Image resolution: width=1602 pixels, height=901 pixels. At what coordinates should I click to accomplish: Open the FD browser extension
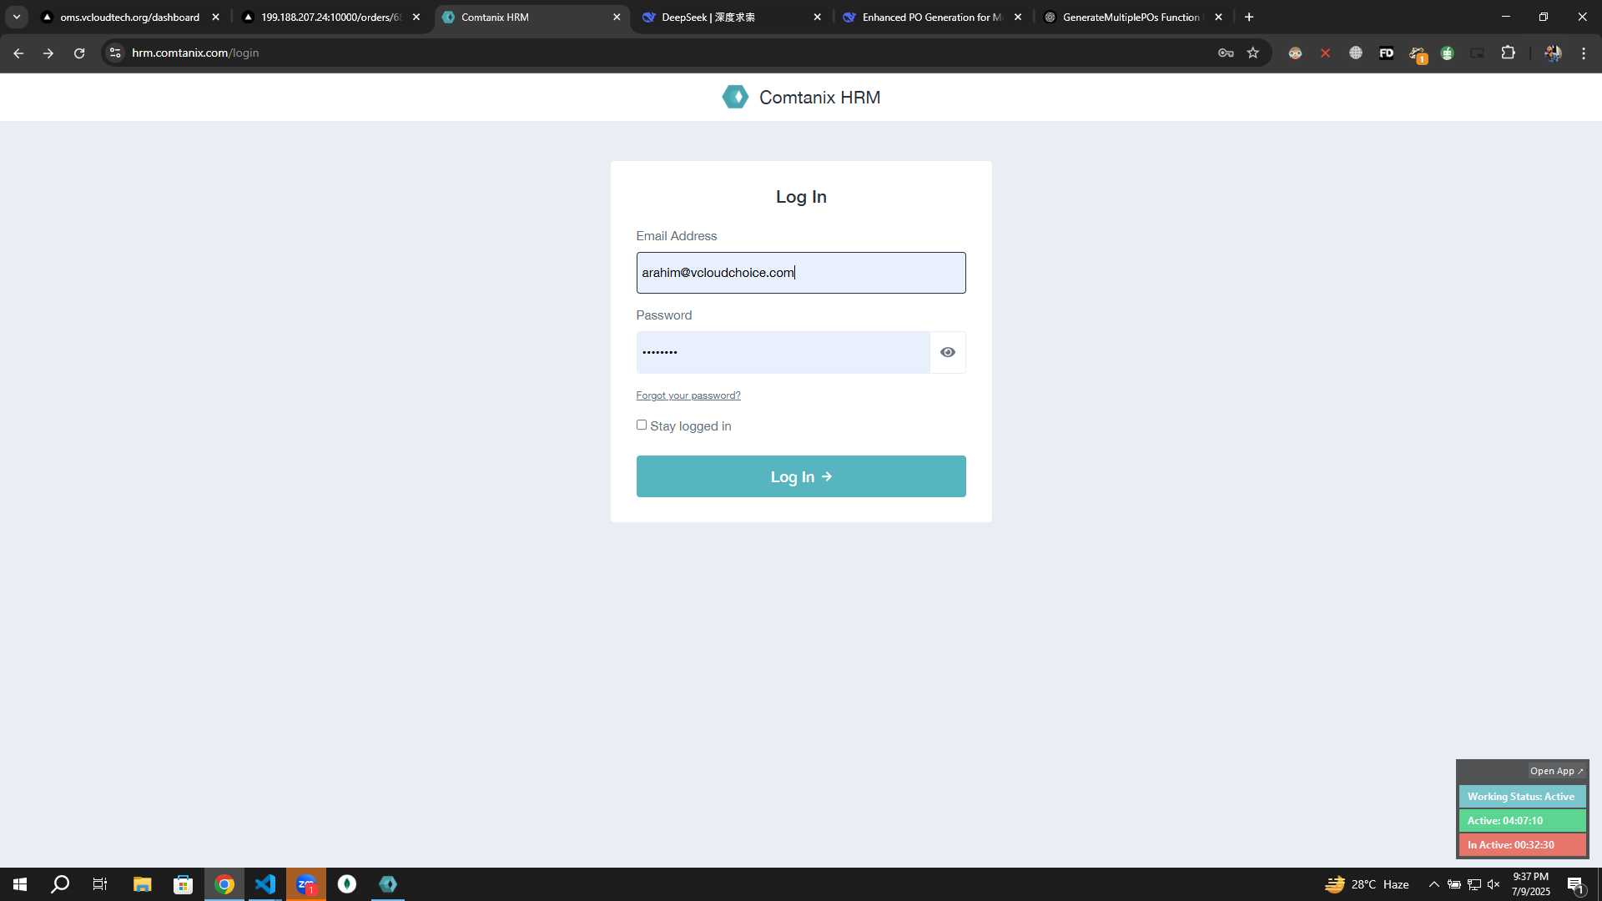[1387, 53]
